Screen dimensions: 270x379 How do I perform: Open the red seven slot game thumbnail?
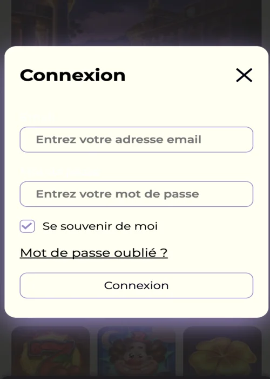pos(51,352)
